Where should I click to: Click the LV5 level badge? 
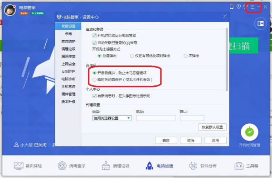click(x=24, y=13)
